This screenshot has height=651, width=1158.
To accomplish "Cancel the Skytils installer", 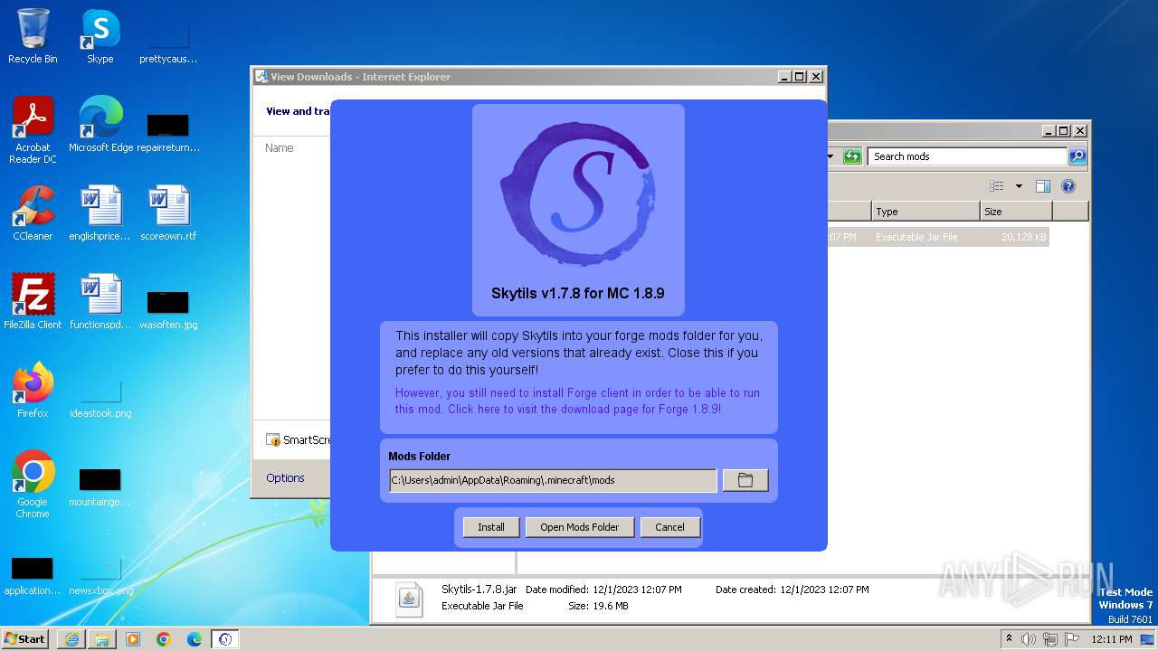I will tap(669, 527).
